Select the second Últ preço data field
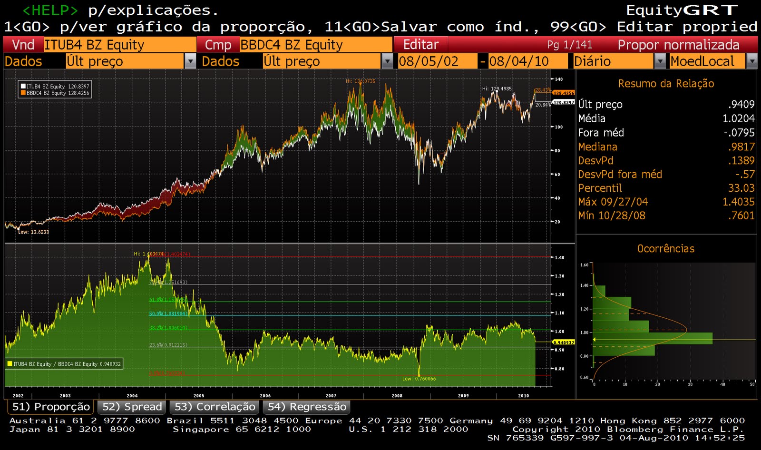This screenshot has height=450, width=761. 322,61
